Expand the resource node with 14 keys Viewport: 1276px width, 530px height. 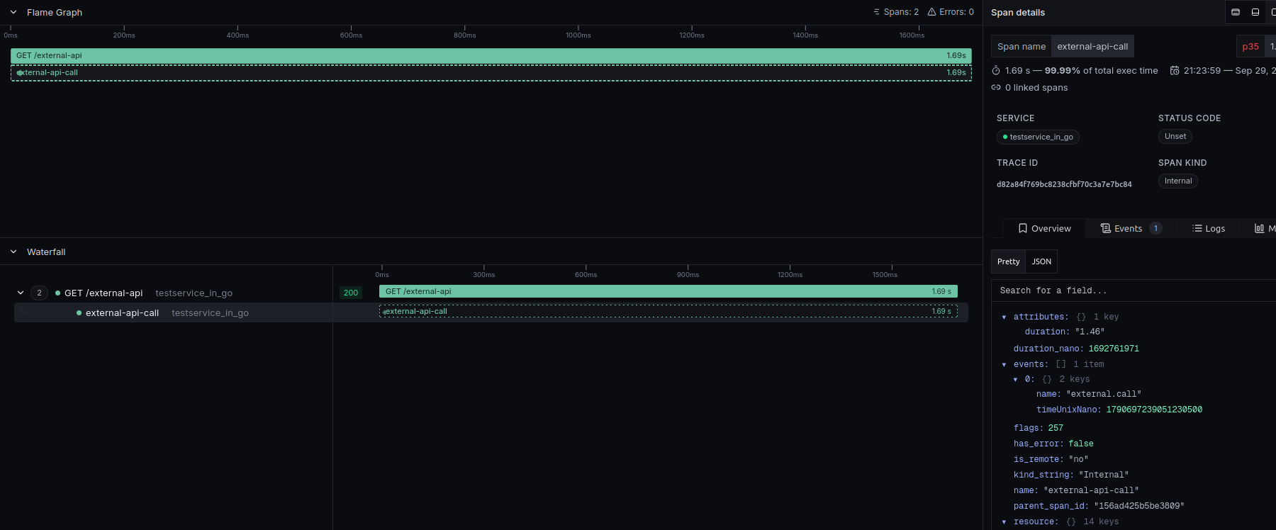[1004, 522]
